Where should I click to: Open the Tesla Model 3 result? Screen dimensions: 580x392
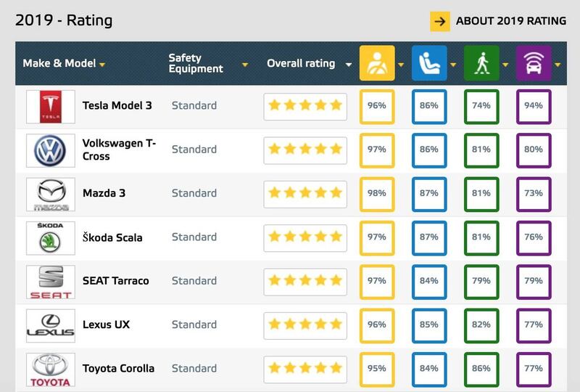click(117, 106)
